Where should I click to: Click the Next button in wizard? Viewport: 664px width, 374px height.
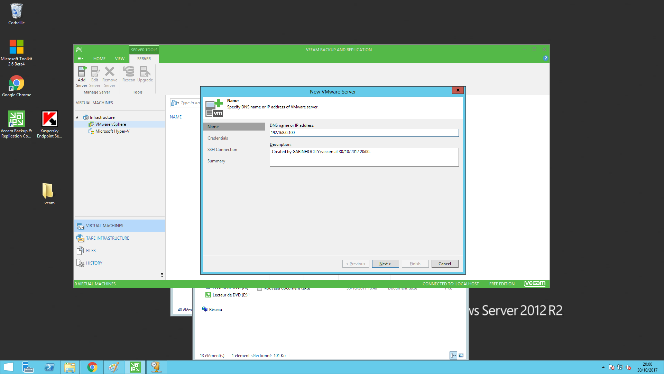point(385,264)
